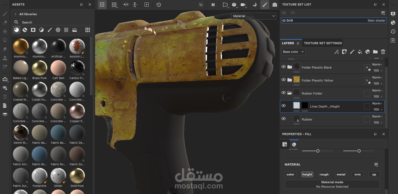Hide the Folder Plasstic Yellow layer
The image size is (398, 194).
click(284, 80)
